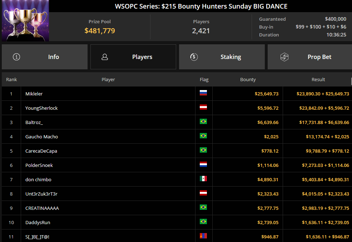Click don chimbo's Mexican flag icon
The width and height of the screenshot is (352, 242).
tap(203, 178)
